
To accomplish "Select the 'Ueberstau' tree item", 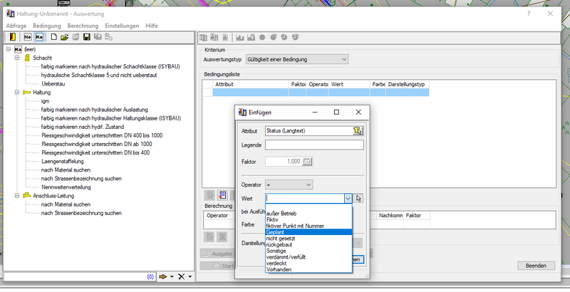I will pos(53,83).
